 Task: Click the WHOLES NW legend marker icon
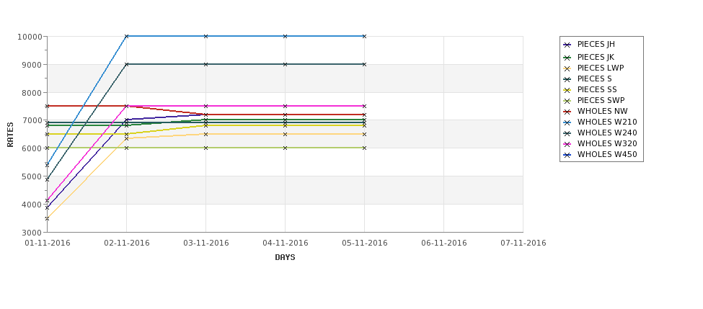[567, 112]
